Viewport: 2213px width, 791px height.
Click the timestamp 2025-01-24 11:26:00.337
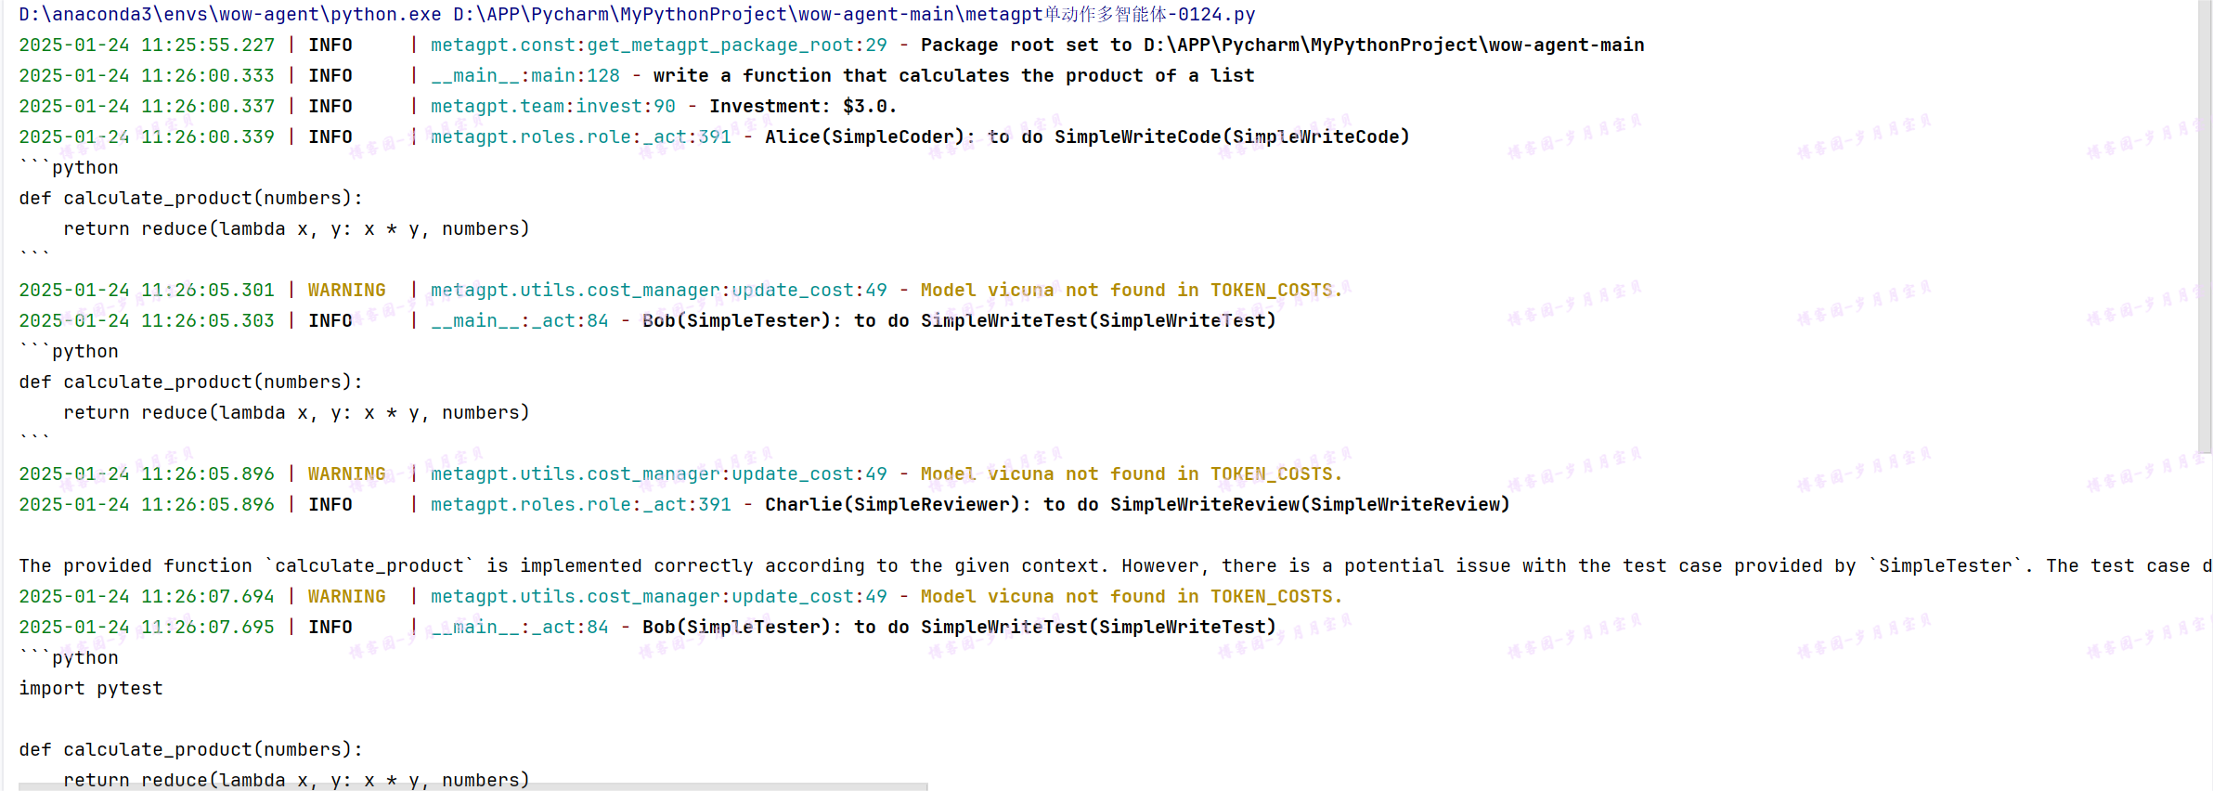click(x=147, y=107)
